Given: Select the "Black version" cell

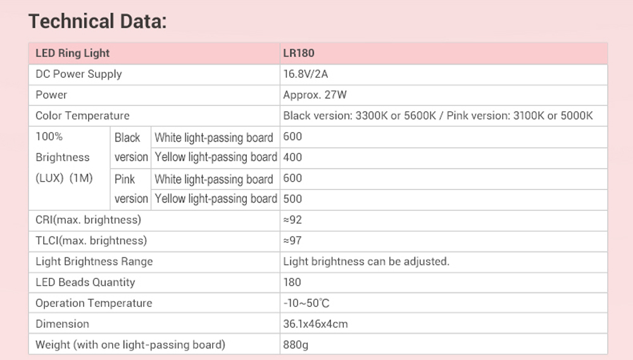Looking at the screenshot, I should pyautogui.click(x=130, y=147).
